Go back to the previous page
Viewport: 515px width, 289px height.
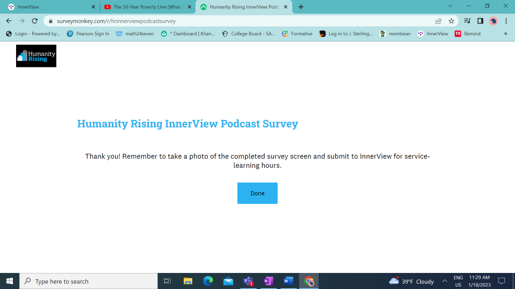click(x=9, y=21)
